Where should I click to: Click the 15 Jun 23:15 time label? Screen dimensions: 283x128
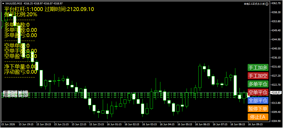[x=97, y=124]
